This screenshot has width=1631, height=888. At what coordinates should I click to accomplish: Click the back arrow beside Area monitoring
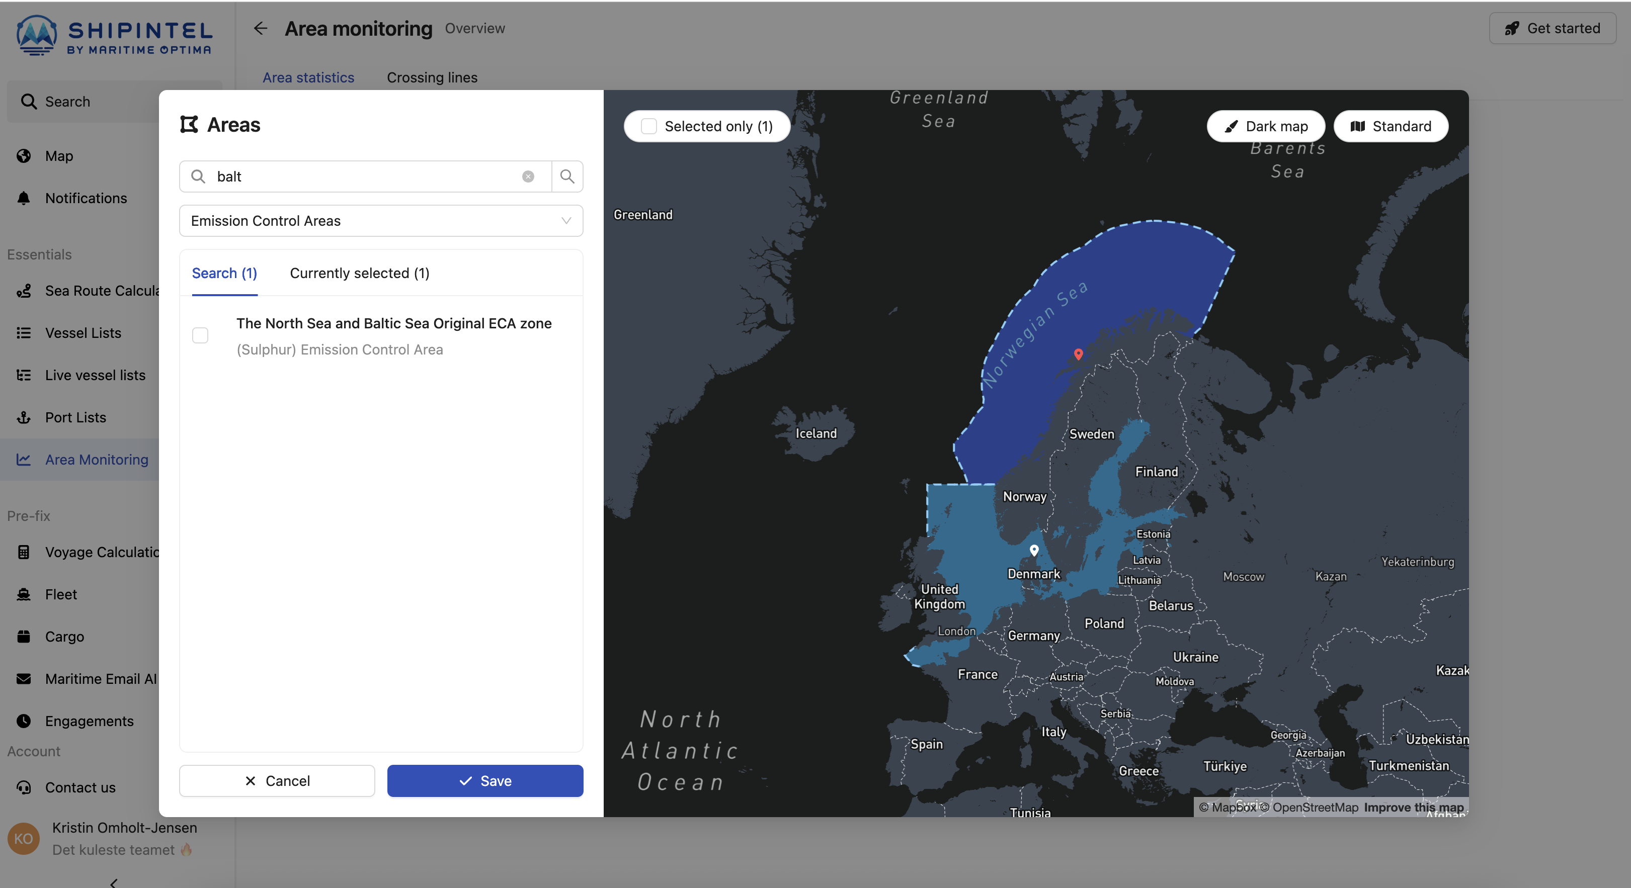(260, 29)
